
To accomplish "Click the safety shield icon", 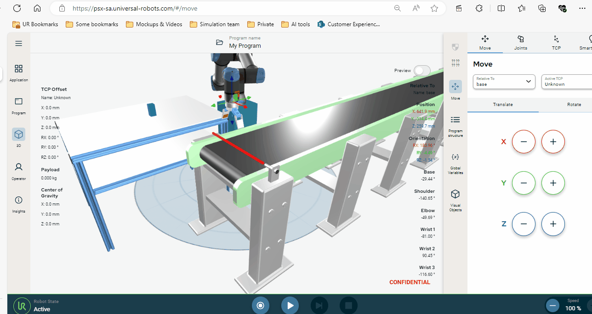I will (455, 47).
